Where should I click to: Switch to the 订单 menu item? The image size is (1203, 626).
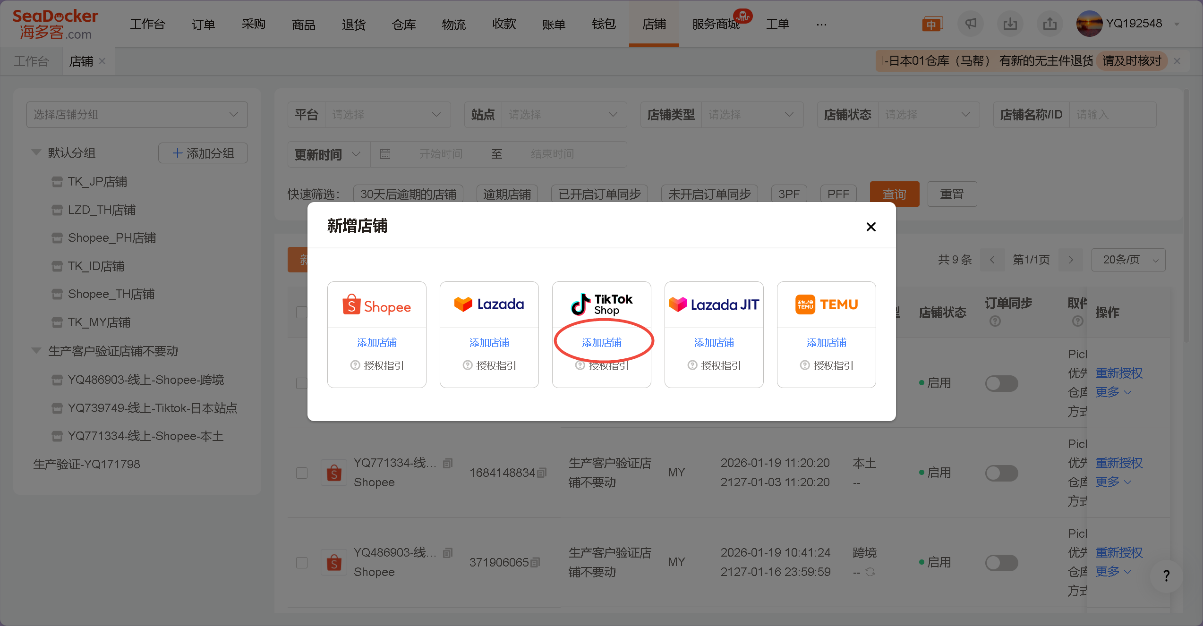pyautogui.click(x=203, y=24)
